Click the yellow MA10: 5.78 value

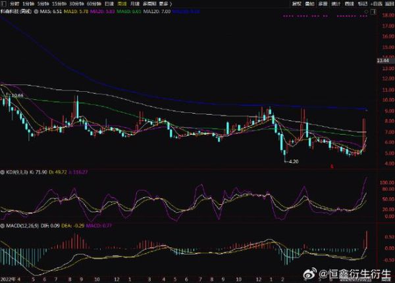pos(76,12)
